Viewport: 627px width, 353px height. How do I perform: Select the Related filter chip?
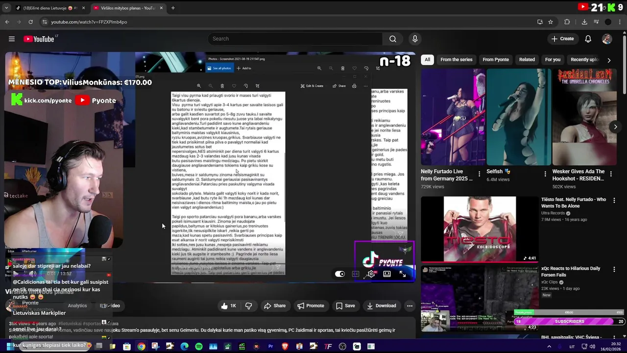(527, 60)
